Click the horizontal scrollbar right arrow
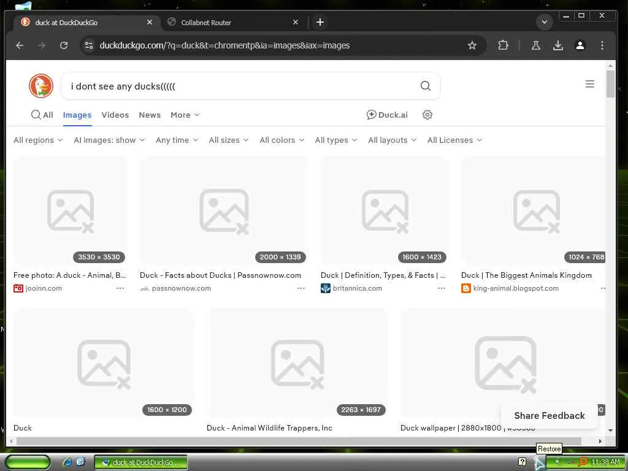Screen dimensions: 628x471 click(x=600, y=441)
